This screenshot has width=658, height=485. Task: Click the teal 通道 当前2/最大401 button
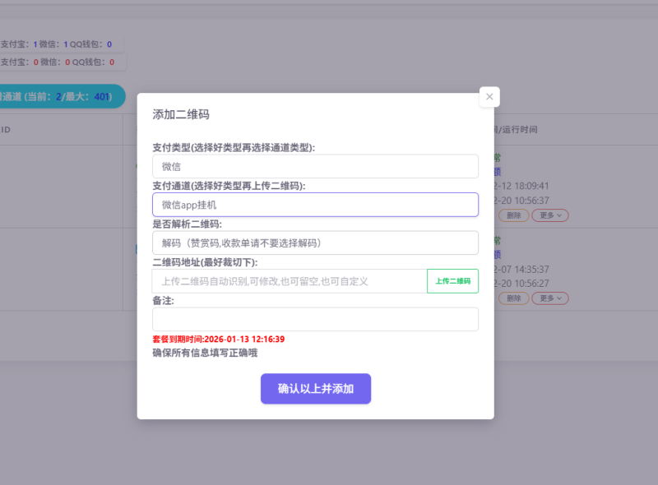[58, 96]
